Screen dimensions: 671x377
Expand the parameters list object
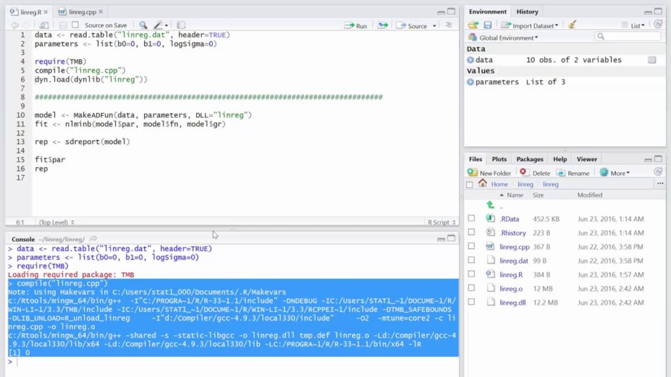coord(470,82)
